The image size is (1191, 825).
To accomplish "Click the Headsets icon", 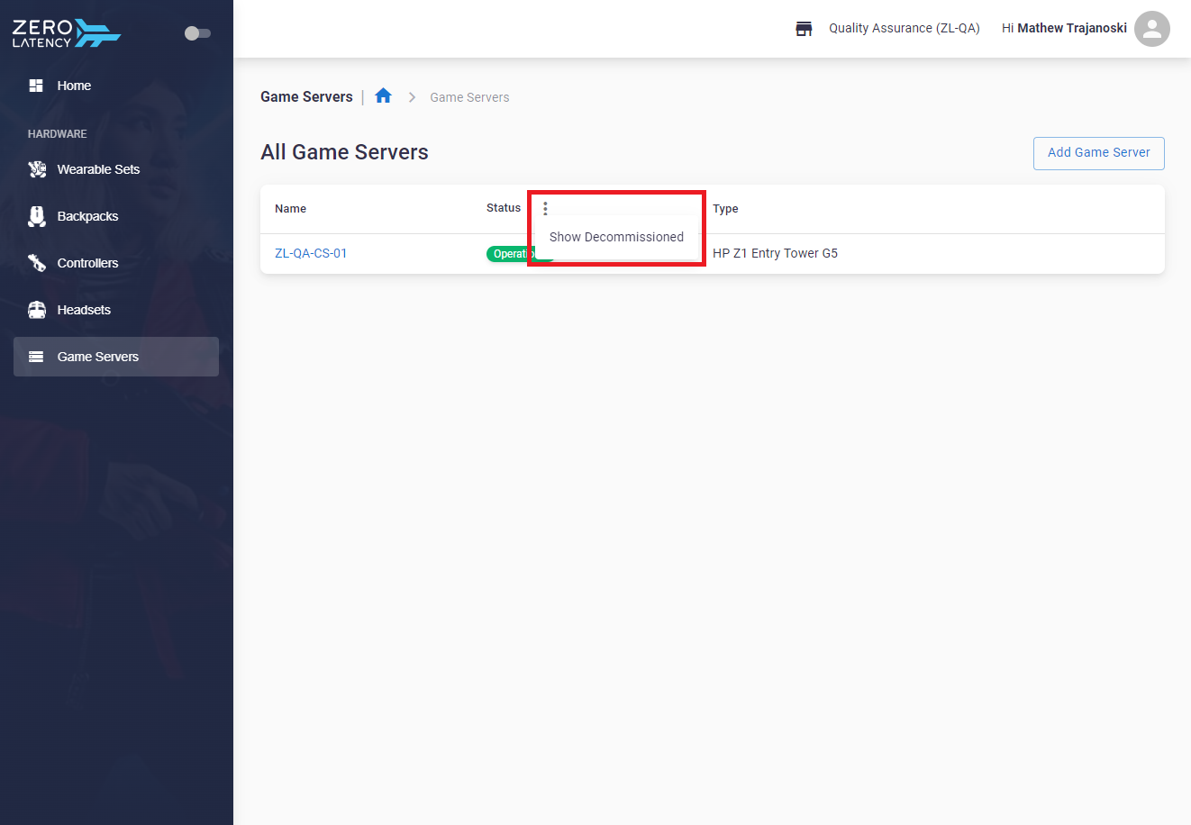I will 37,310.
